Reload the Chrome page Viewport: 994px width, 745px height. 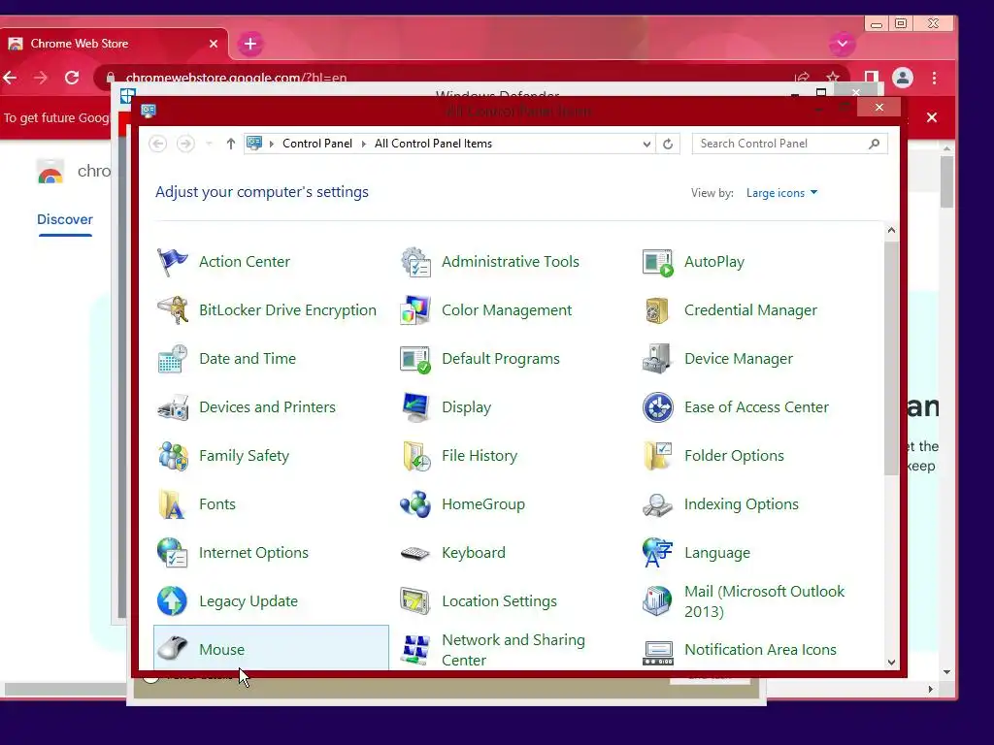coord(72,78)
